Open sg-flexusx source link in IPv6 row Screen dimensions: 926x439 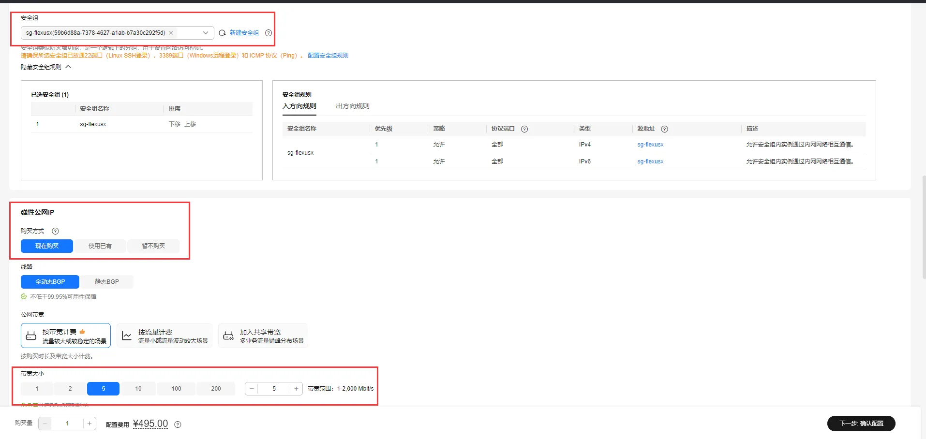[650, 161]
